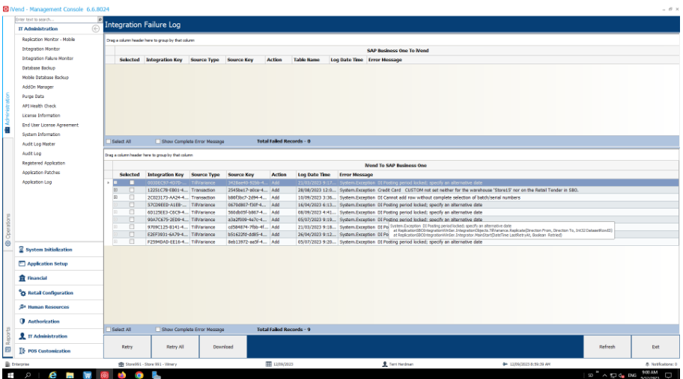The width and height of the screenshot is (683, 379).
Task: Click the Authorization shield icon
Action: coord(22,321)
